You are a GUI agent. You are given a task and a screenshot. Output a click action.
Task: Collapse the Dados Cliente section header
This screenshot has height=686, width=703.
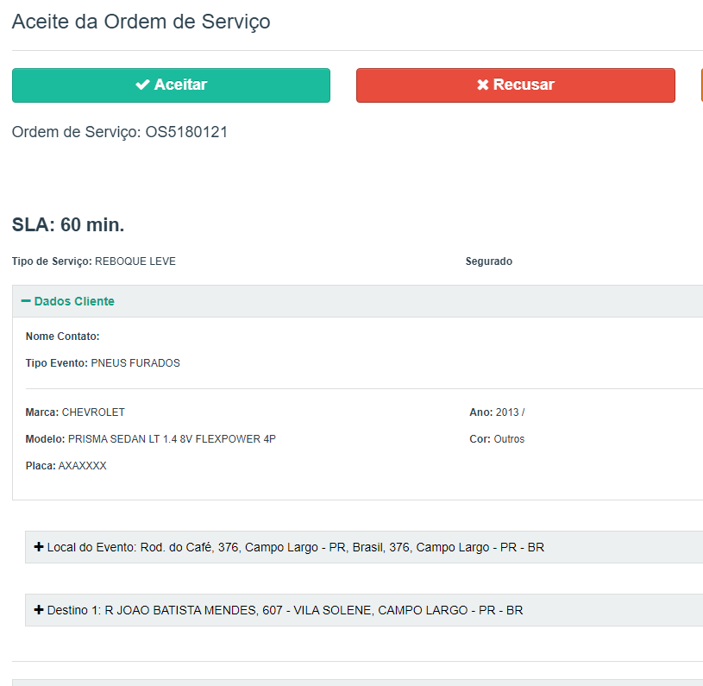coord(74,301)
